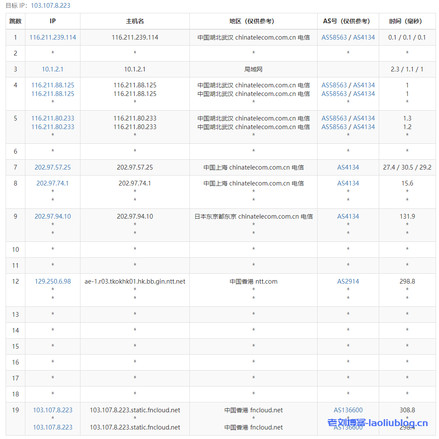Click the 202.97.74.1 IP link
The width and height of the screenshot is (439, 439).
coord(53,183)
